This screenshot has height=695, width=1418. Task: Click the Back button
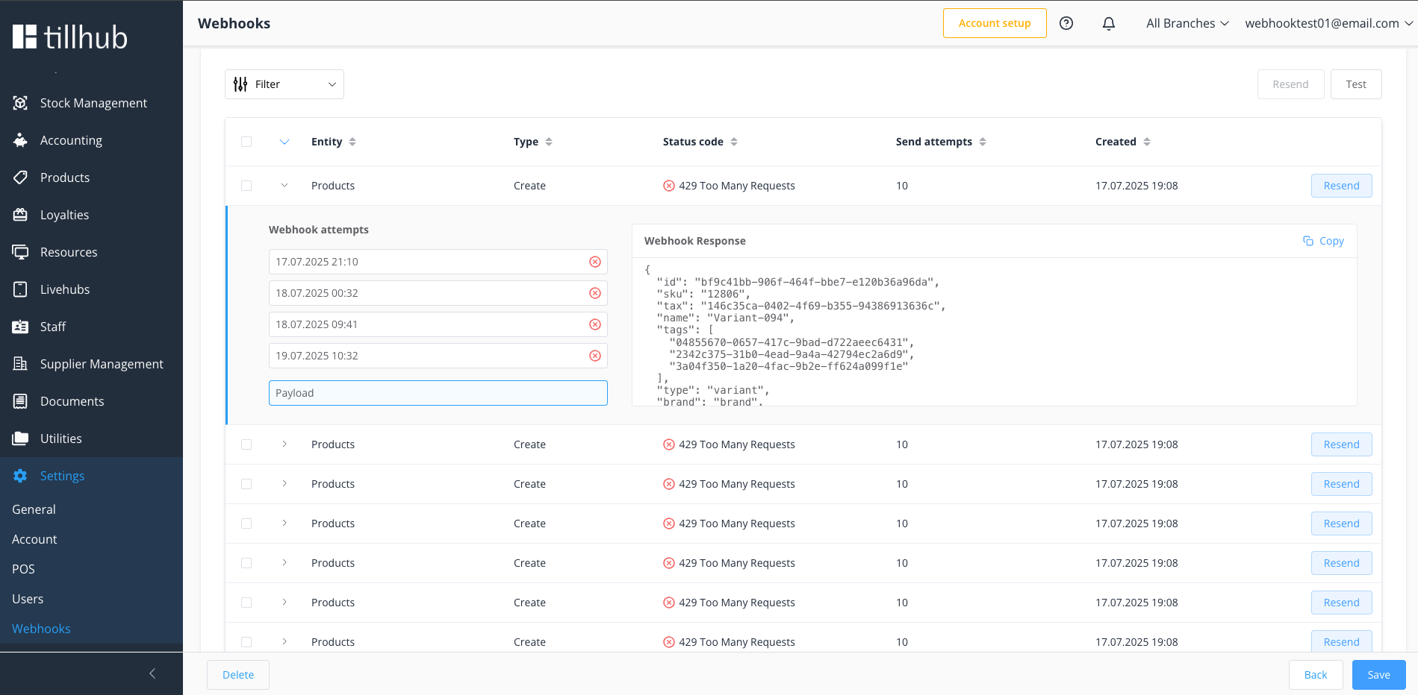point(1316,675)
